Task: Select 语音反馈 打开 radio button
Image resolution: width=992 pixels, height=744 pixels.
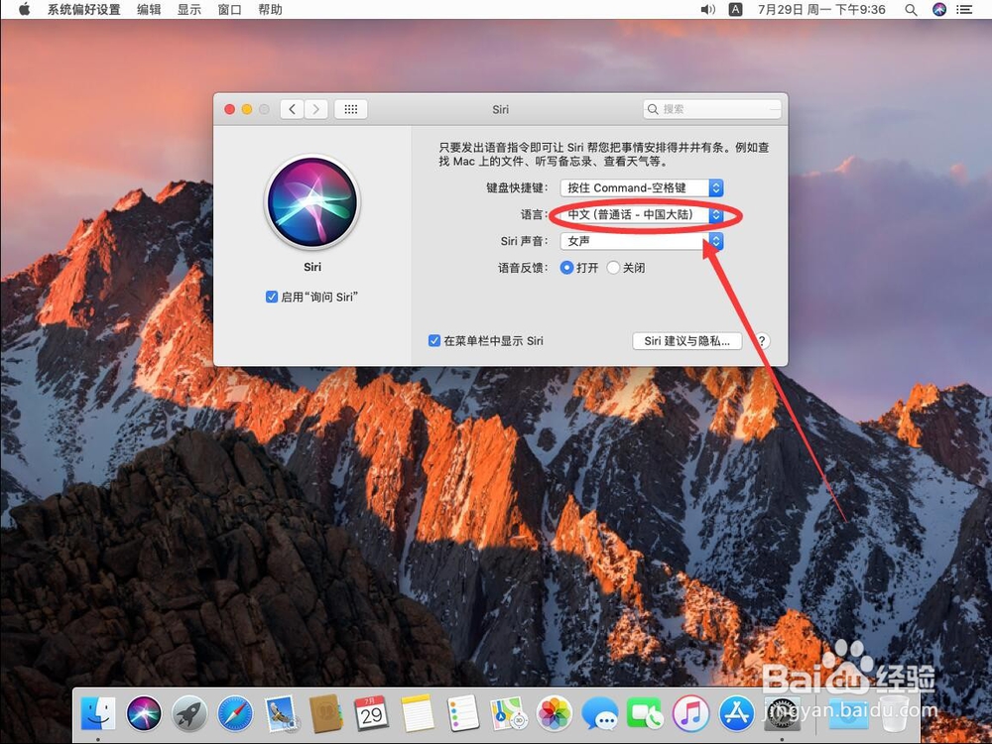Action: point(566,268)
